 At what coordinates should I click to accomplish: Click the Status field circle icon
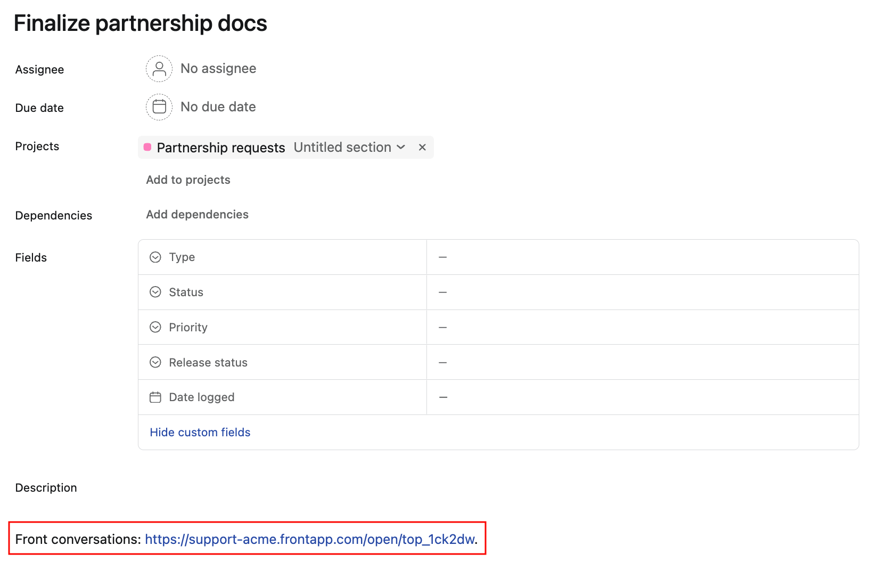click(x=155, y=292)
